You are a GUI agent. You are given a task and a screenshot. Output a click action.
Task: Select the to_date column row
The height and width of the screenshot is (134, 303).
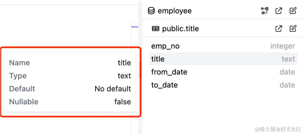click(223, 85)
